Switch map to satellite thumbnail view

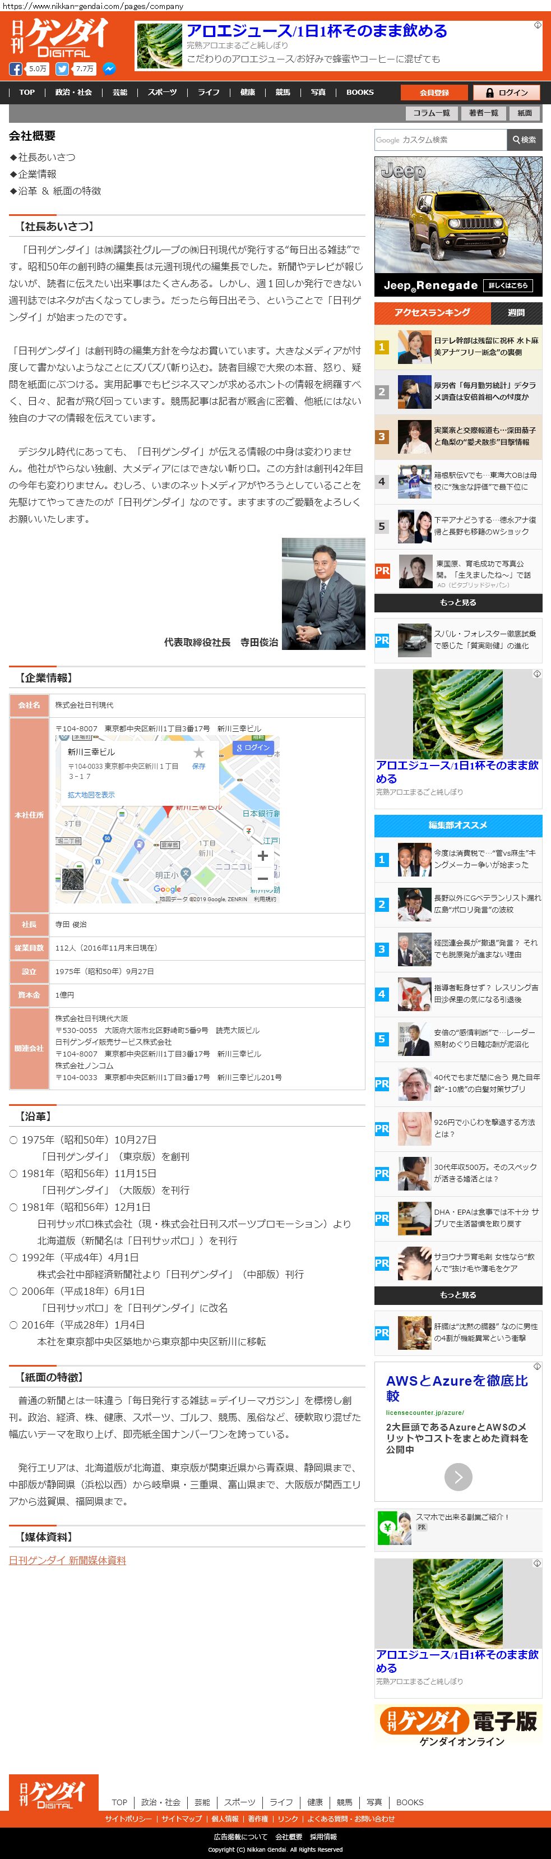click(72, 879)
